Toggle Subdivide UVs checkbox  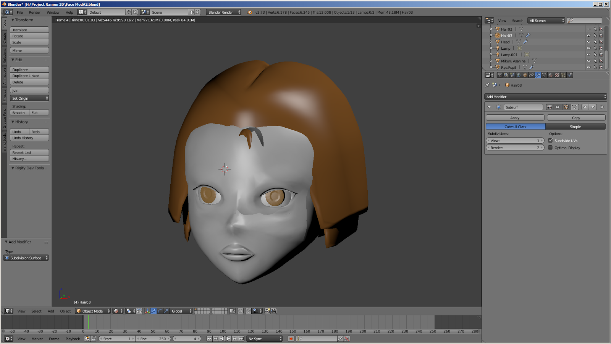550,141
